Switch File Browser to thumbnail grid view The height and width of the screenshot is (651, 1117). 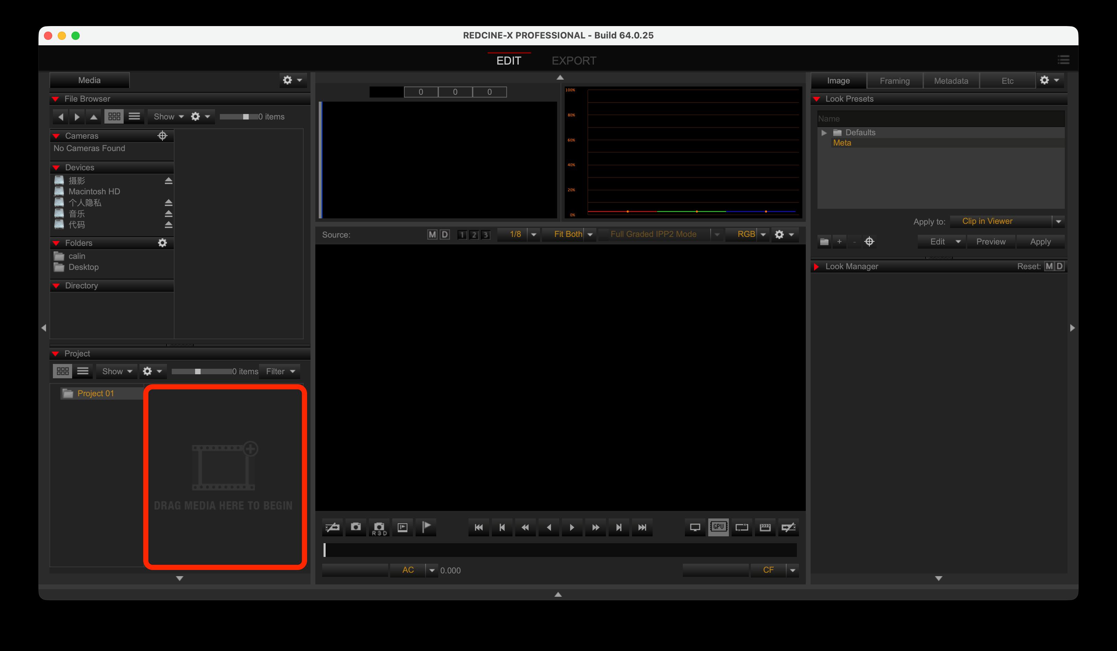[x=114, y=116]
